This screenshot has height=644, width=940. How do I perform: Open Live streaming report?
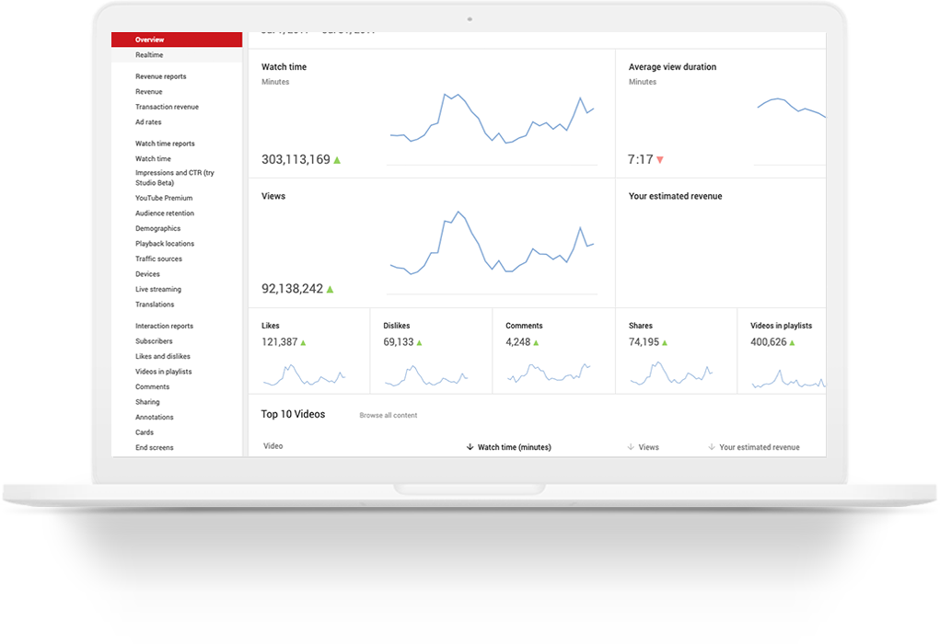tap(158, 290)
